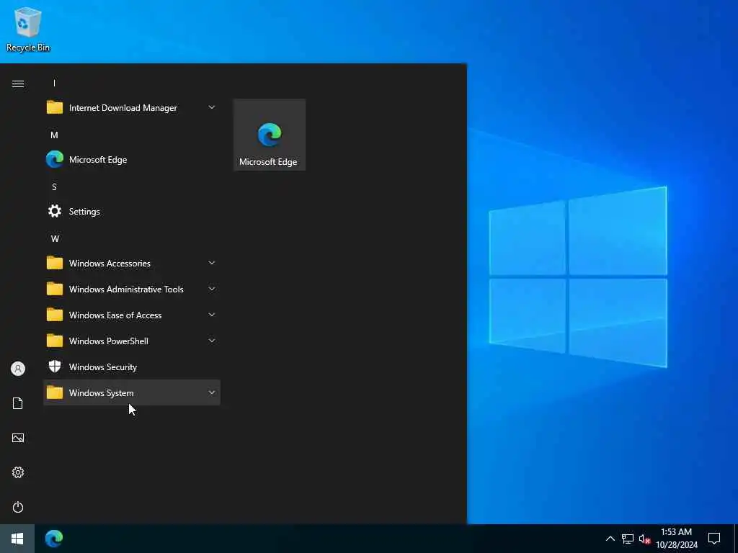Open the Action Center notification icon
This screenshot has width=738, height=553.
[714, 539]
